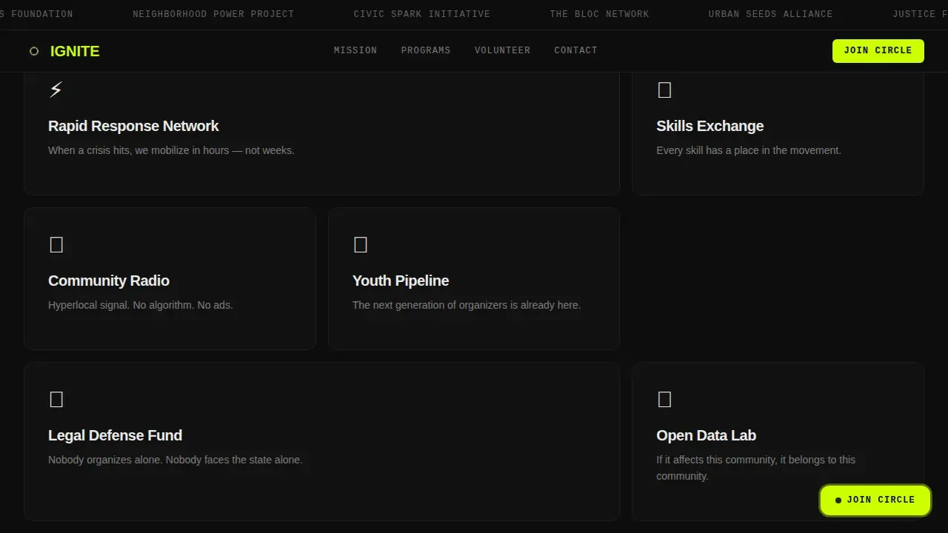This screenshot has height=533, width=948.
Task: Click the Community Radio card icon
Action: (x=56, y=244)
